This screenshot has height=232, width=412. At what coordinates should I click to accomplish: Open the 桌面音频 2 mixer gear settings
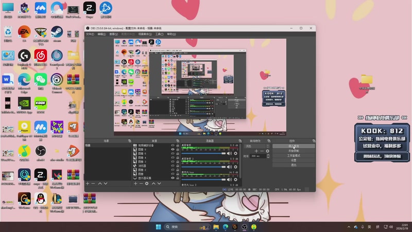[x=236, y=167]
